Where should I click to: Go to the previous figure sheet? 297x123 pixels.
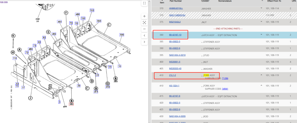[144, 35]
